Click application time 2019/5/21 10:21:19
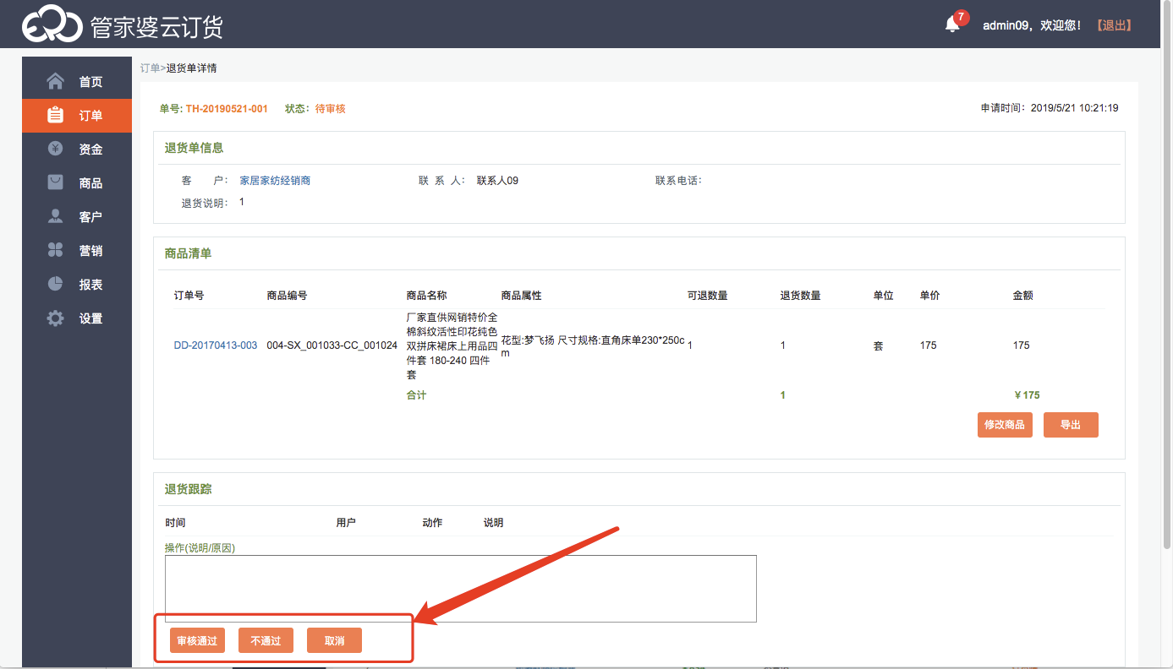 (1075, 108)
